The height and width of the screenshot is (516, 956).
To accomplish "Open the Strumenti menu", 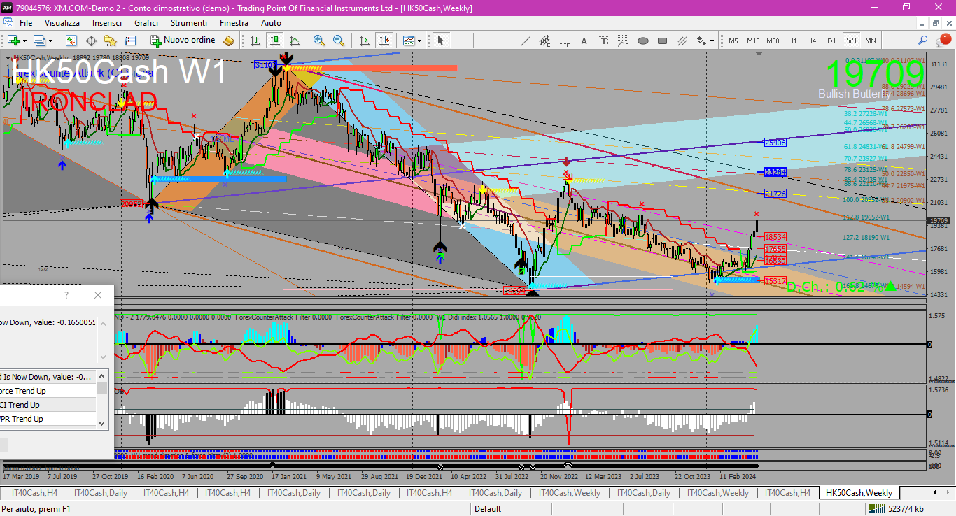I will pos(189,23).
